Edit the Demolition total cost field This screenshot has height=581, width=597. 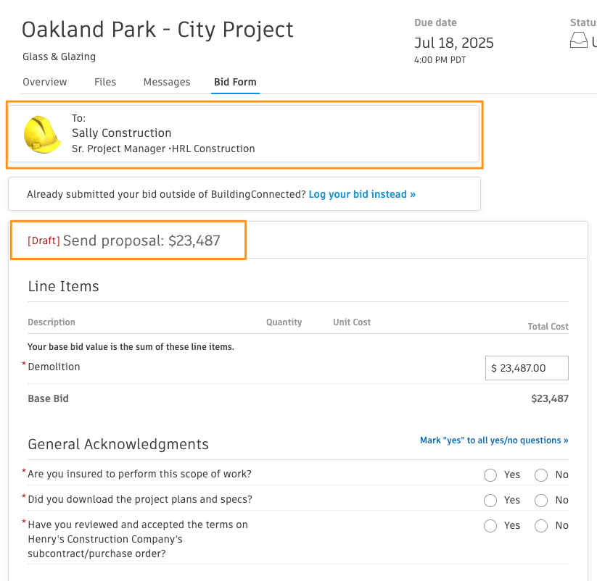(527, 368)
